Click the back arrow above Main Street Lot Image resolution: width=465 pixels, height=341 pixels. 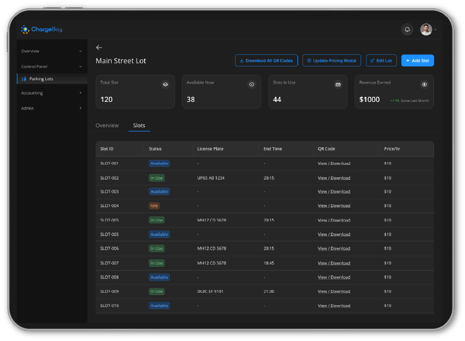pos(99,48)
